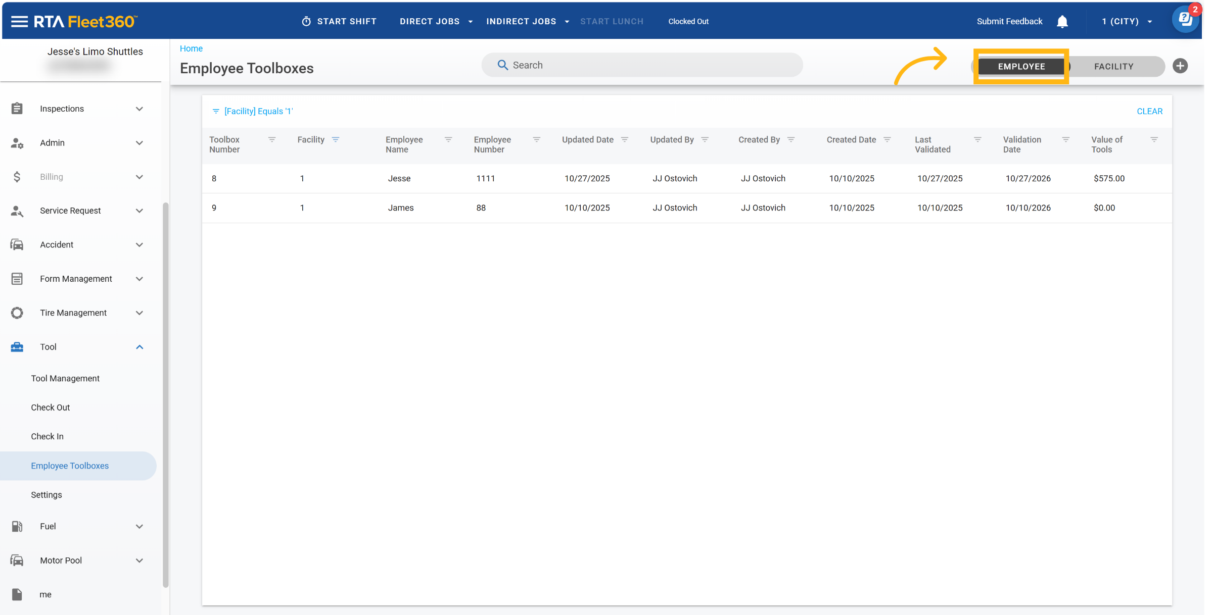
Task: Open the Facility column filter icon
Action: (336, 140)
